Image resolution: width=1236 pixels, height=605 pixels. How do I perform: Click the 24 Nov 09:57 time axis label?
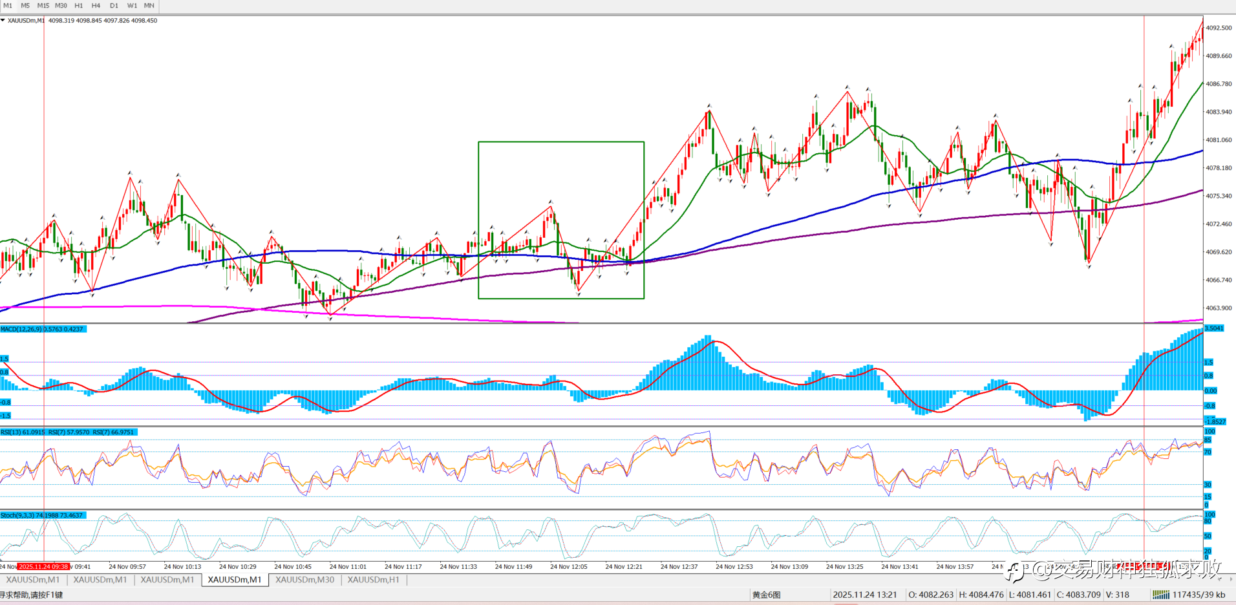coord(127,567)
